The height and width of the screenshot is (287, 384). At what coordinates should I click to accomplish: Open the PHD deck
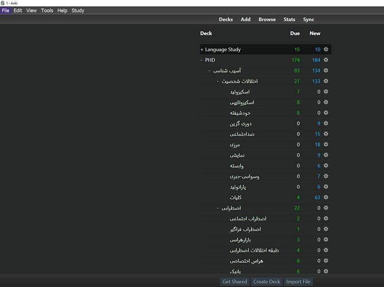(x=210, y=60)
